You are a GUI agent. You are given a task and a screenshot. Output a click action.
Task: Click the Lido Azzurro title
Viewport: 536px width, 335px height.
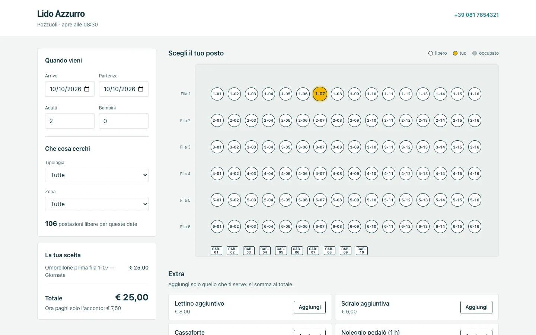click(x=61, y=14)
